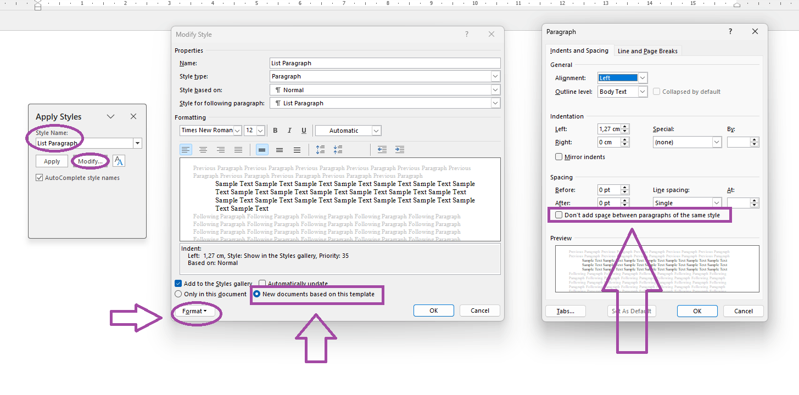Viewport: 799px width, 395px height.
Task: Decrease indent in Modify Style
Action: coord(382,150)
